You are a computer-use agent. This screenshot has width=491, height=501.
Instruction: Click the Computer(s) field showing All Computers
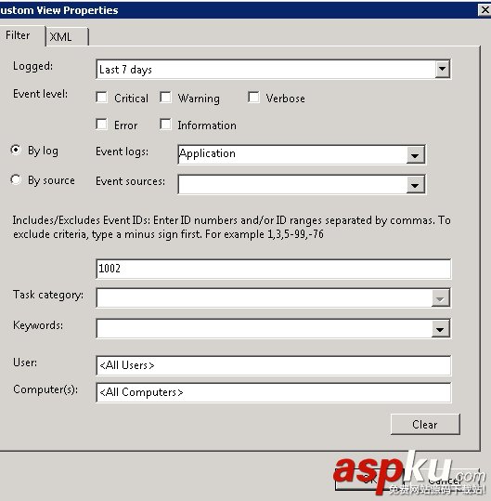pyautogui.click(x=274, y=392)
